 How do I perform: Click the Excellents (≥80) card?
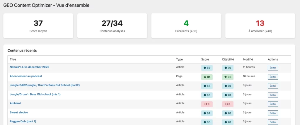coord(186,26)
